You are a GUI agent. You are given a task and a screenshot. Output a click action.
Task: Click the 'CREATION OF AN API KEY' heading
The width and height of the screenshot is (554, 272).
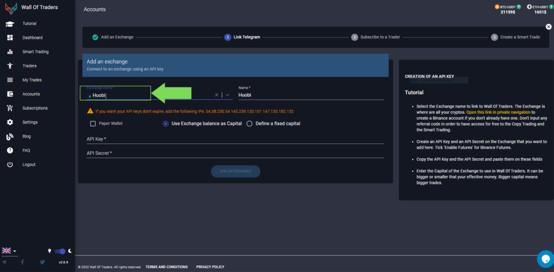coord(429,76)
